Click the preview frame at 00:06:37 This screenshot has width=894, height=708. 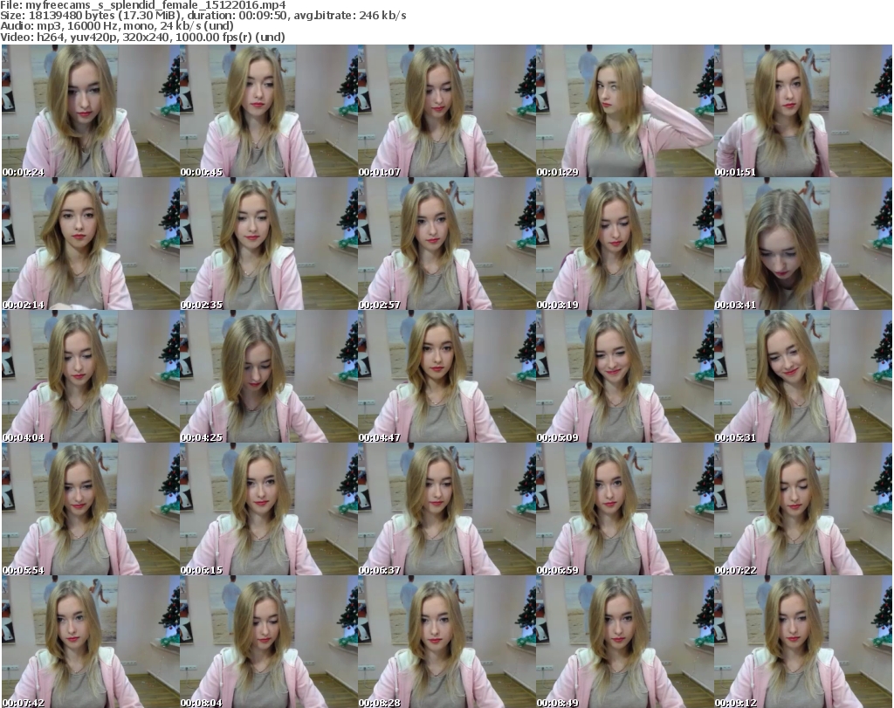coord(446,509)
